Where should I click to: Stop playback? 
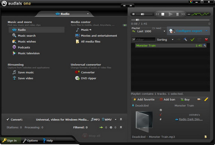[x=163, y=14]
